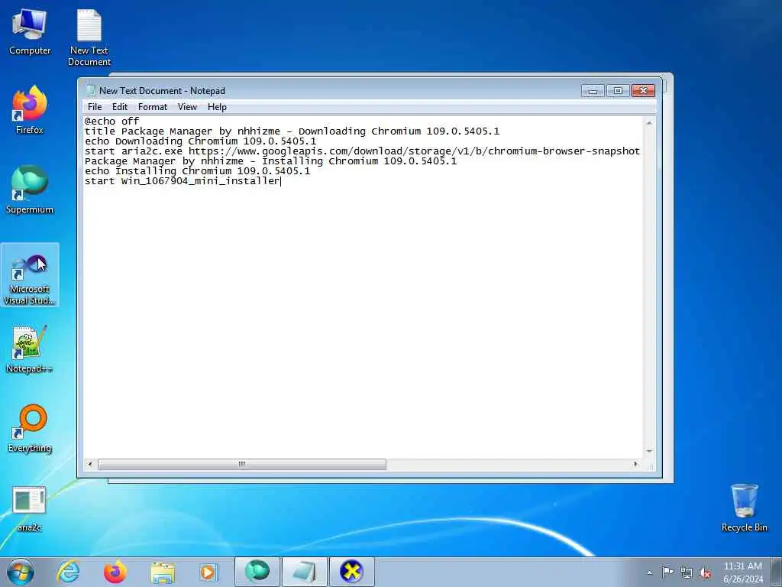Open the Notepad Help menu

click(x=217, y=107)
